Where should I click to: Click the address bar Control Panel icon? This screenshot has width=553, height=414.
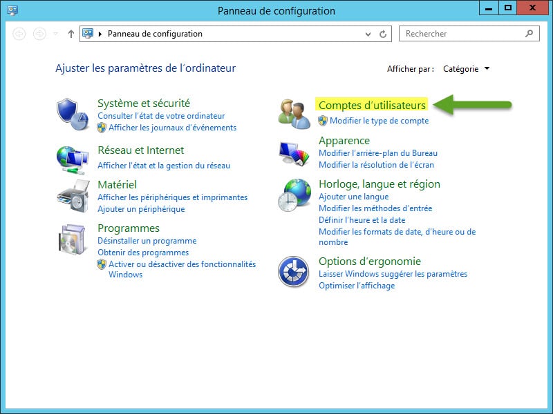pyautogui.click(x=88, y=33)
